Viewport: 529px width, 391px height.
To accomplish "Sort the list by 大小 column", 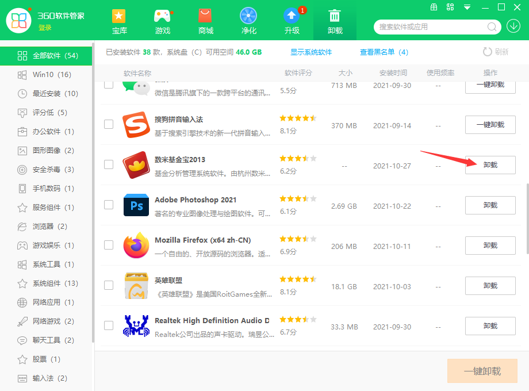I will [x=345, y=73].
